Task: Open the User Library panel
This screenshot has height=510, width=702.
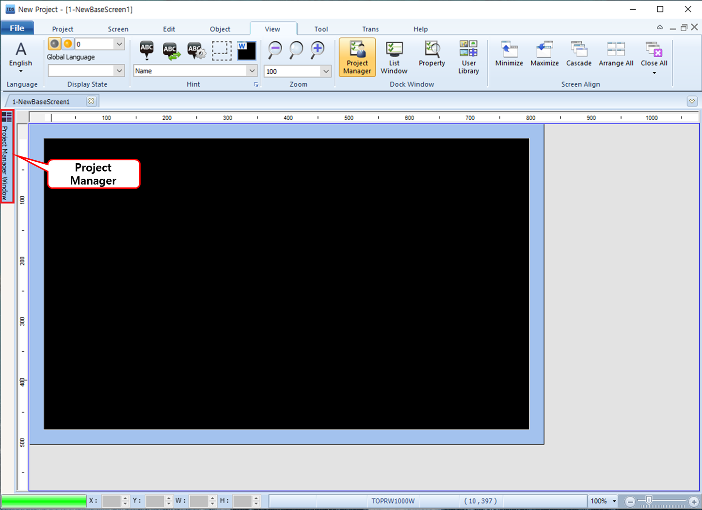Action: point(469,57)
